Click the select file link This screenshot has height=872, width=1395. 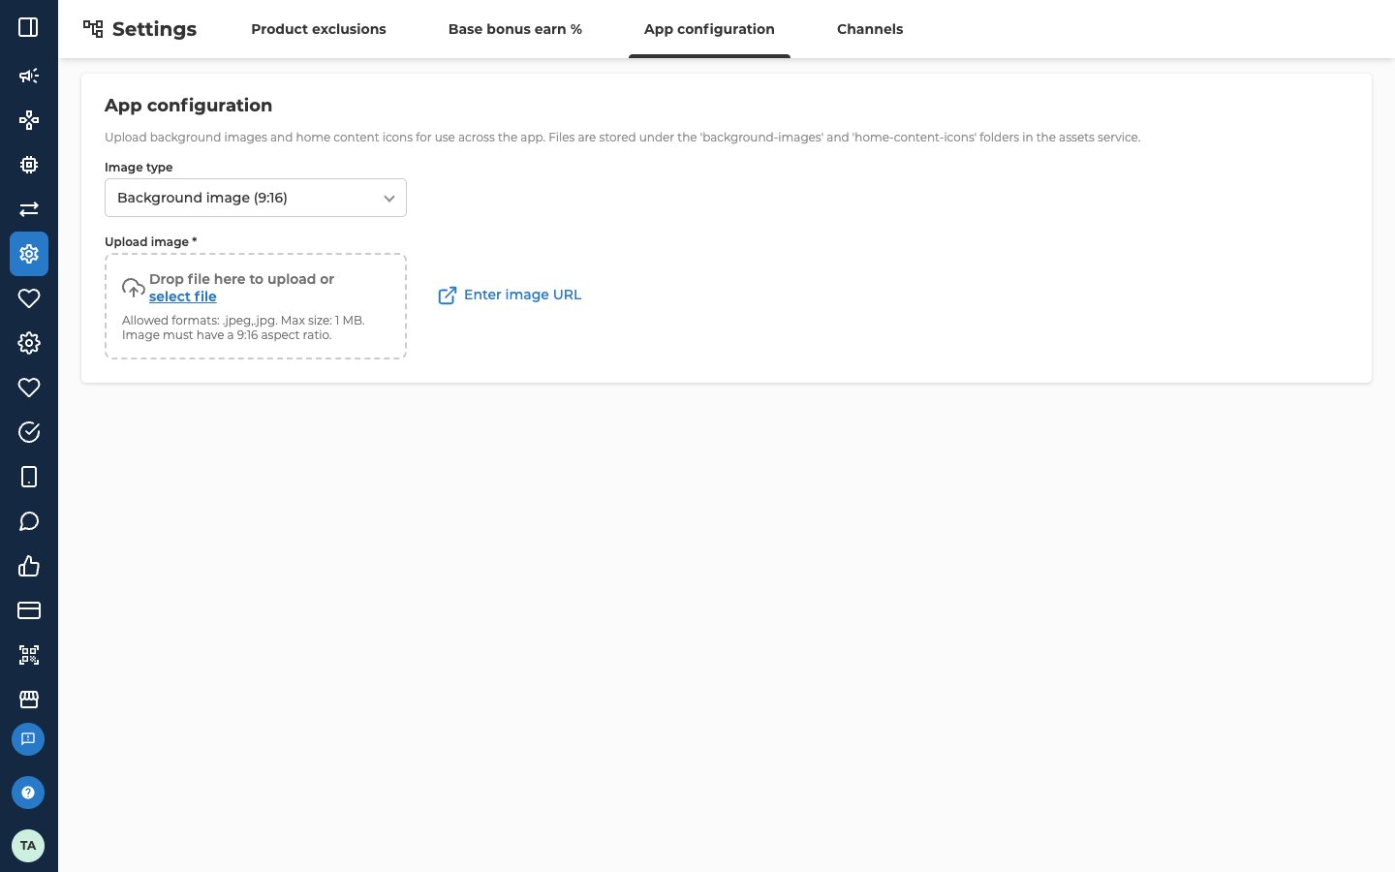(x=183, y=296)
